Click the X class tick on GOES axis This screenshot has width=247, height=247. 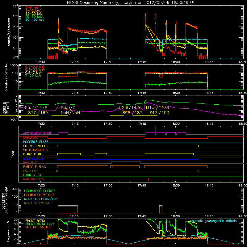click(x=17, y=96)
